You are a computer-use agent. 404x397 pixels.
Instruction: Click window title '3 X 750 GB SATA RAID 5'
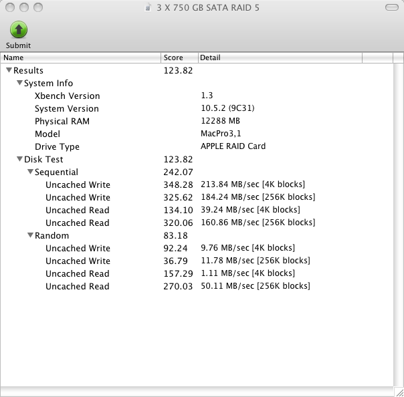[x=208, y=8]
